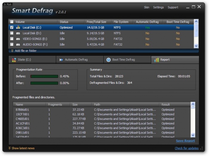209x156 pixels.
Task: Click the AUDIO-SONGS (F:) drive icon
Action: (x=18, y=44)
